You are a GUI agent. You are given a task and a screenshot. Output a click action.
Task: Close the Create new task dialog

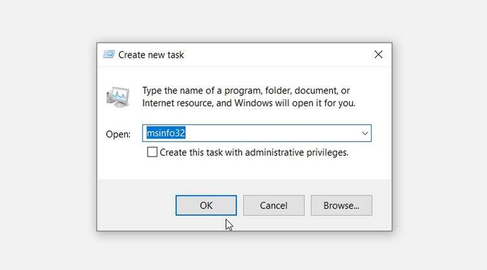[378, 55]
